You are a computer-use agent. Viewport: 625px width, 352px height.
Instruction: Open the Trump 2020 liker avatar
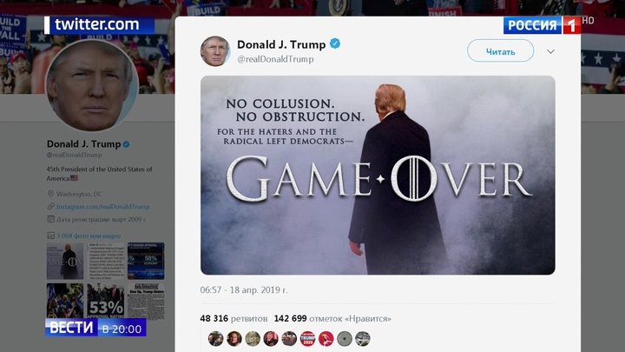coord(307,339)
